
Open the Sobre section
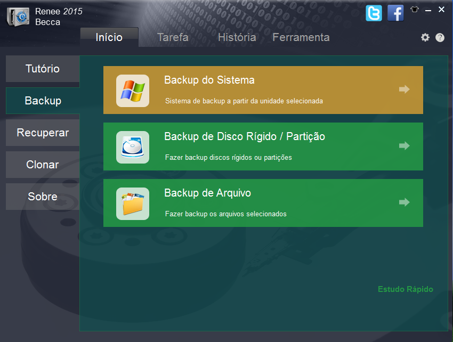pyautogui.click(x=43, y=197)
